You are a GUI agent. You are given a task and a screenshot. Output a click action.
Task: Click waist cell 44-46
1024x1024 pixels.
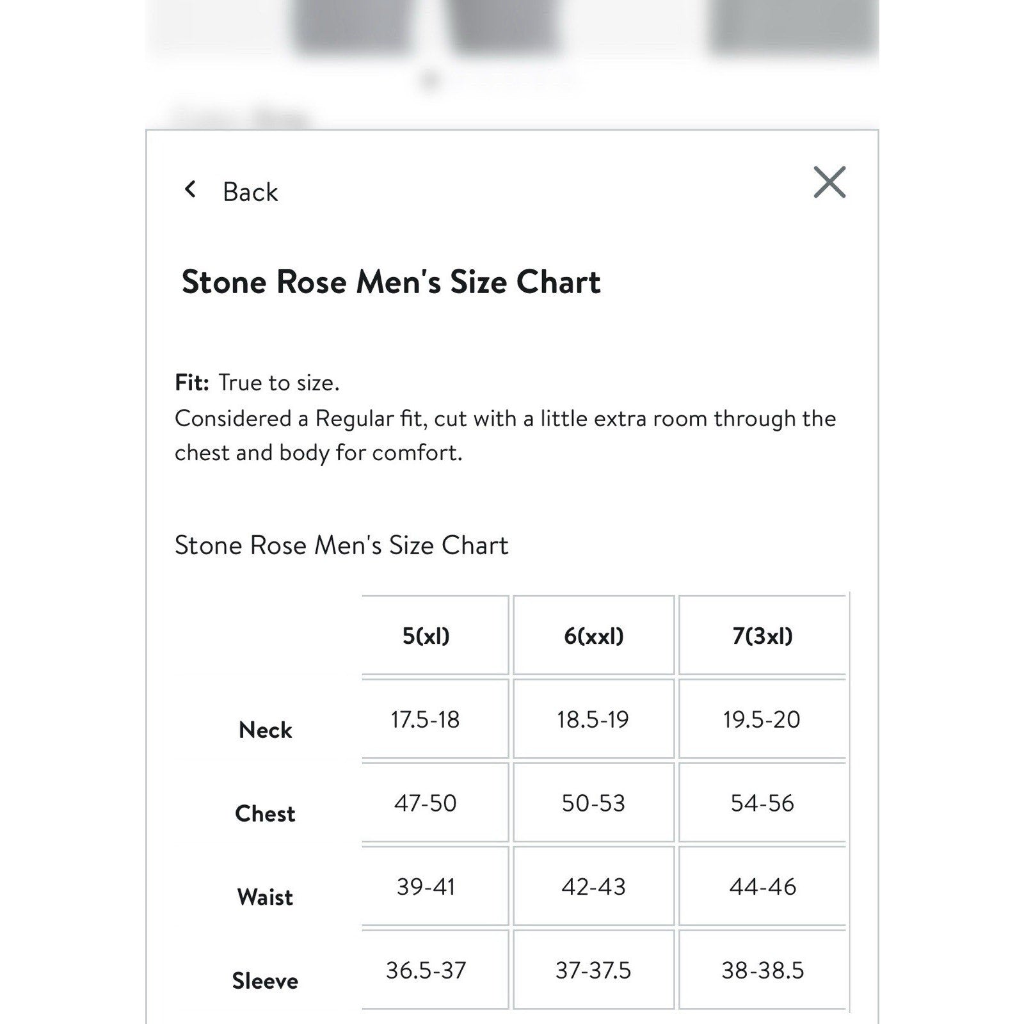(762, 886)
